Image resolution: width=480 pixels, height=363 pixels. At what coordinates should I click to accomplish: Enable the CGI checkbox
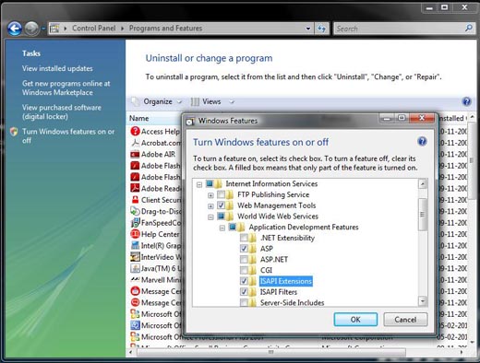244,270
